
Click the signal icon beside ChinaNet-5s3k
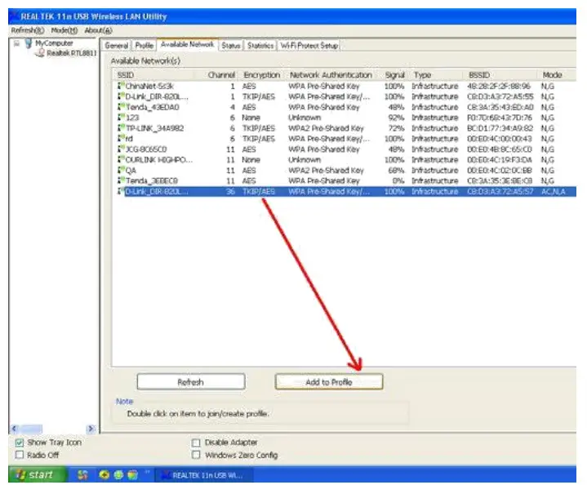pos(121,86)
